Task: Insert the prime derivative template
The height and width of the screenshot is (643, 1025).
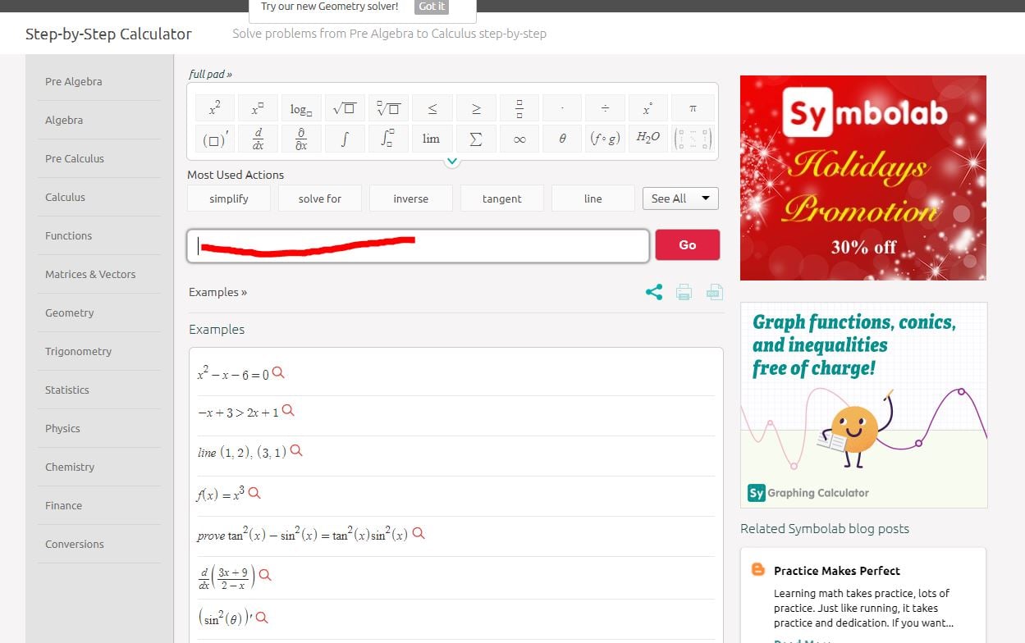Action: pyautogui.click(x=214, y=139)
